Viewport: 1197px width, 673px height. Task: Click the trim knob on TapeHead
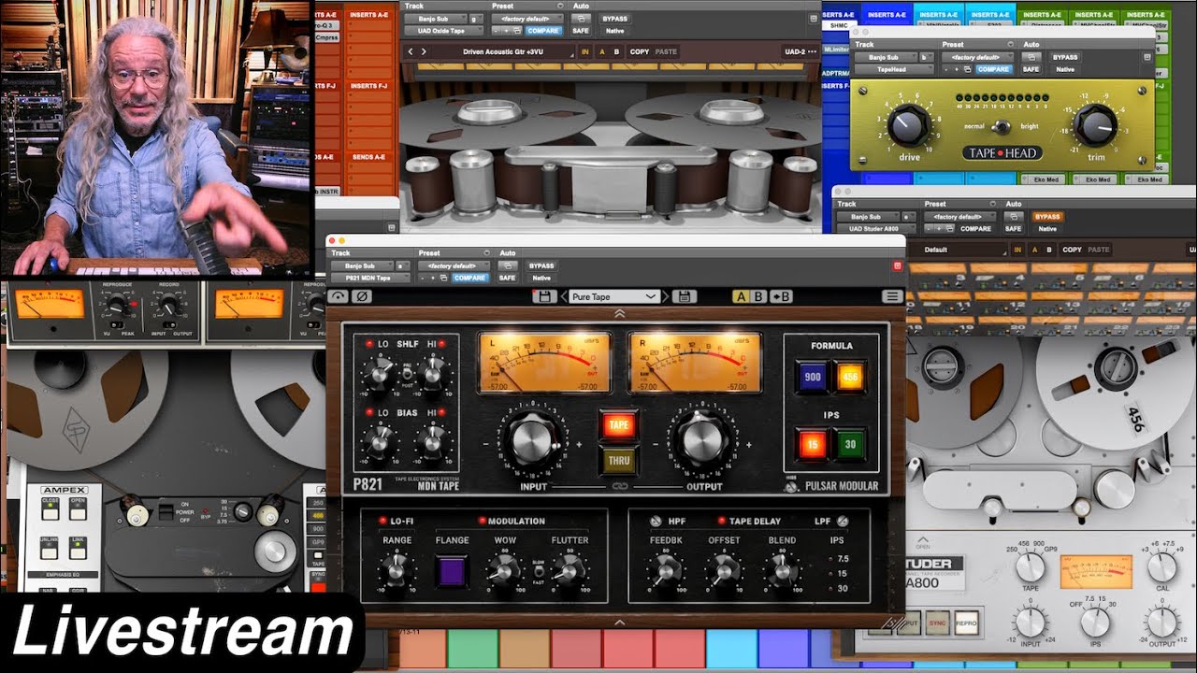point(1095,124)
